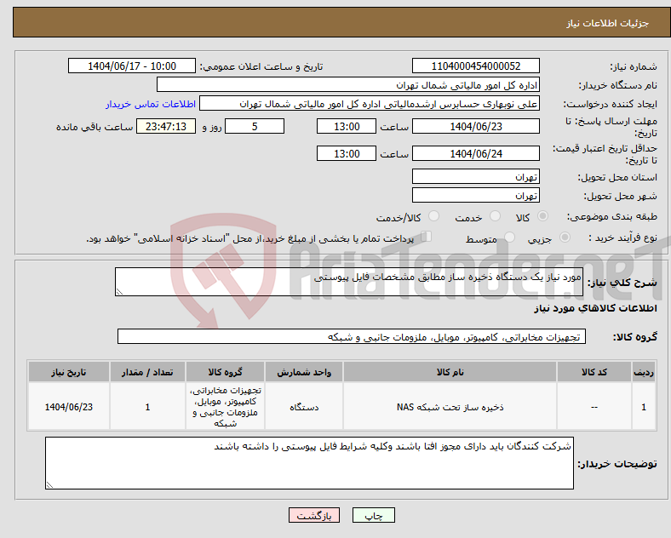Screen dimensions: 671x538
Task: Click the announcement date field 1404/06/17 - 10:00
Action: coord(132,66)
